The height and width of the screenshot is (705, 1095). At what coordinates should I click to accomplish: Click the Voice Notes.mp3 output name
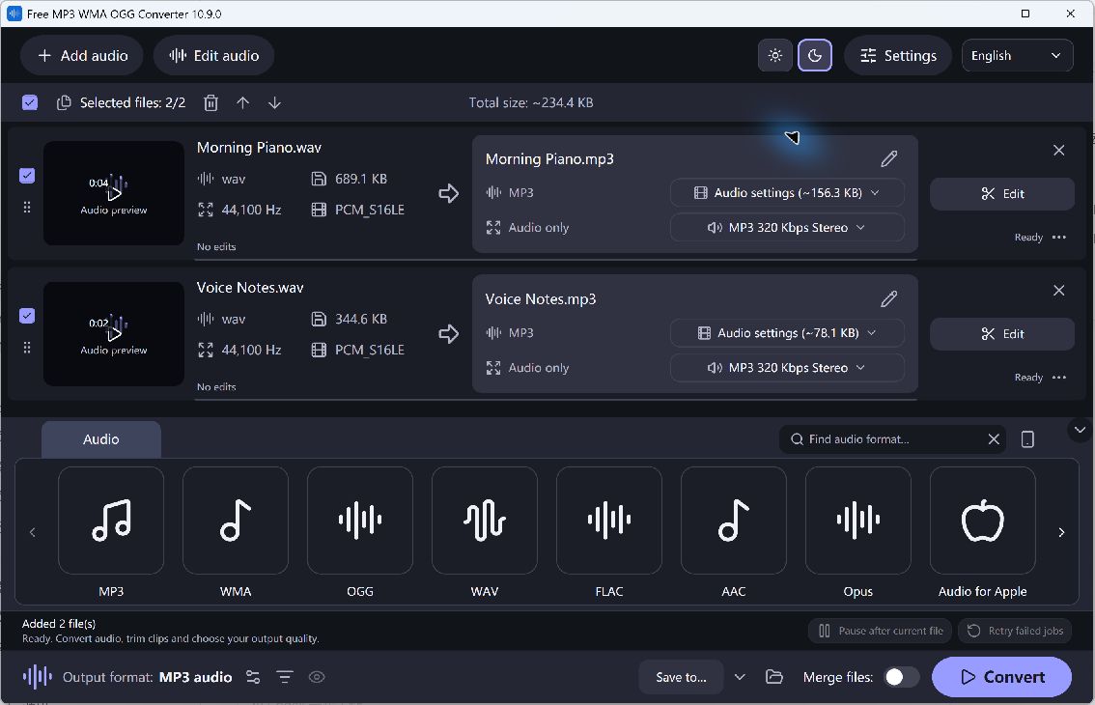[541, 299]
